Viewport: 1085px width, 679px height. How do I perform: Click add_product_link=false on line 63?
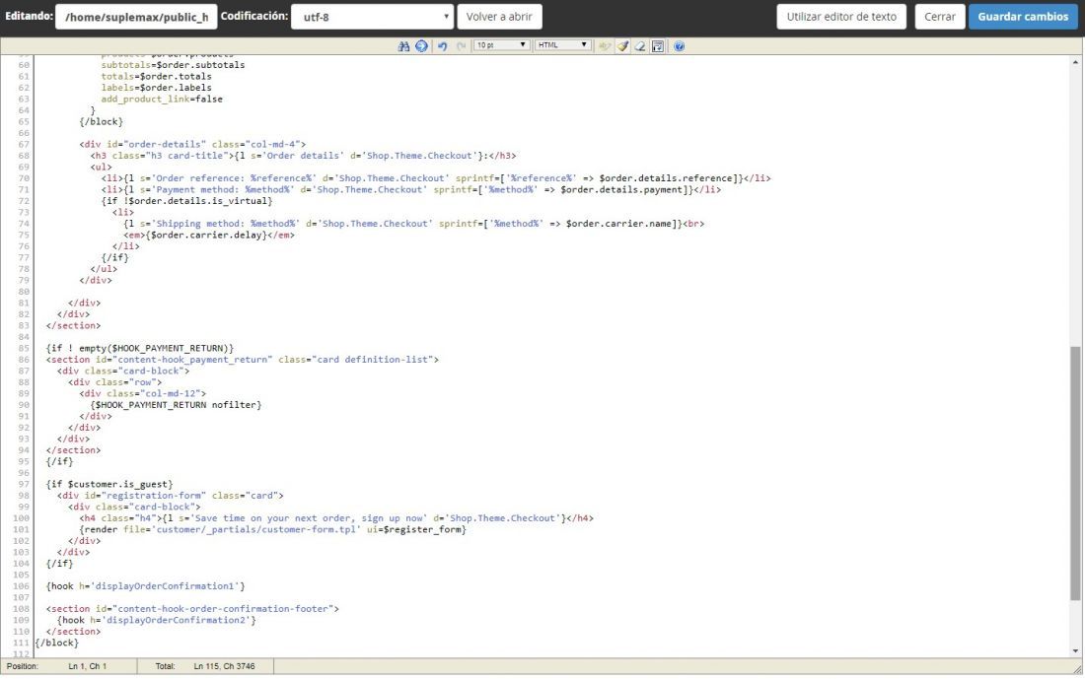pyautogui.click(x=162, y=99)
